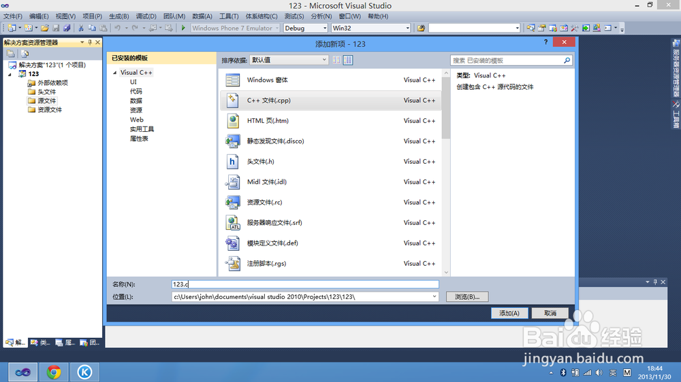Click the Find in Files icon
This screenshot has height=382, width=681.
click(421, 28)
